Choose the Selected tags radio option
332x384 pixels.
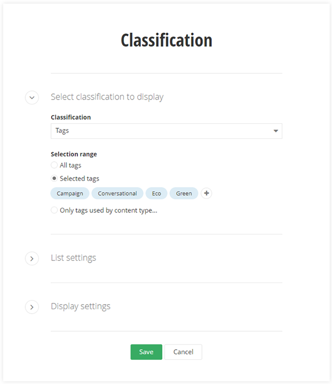(x=54, y=178)
